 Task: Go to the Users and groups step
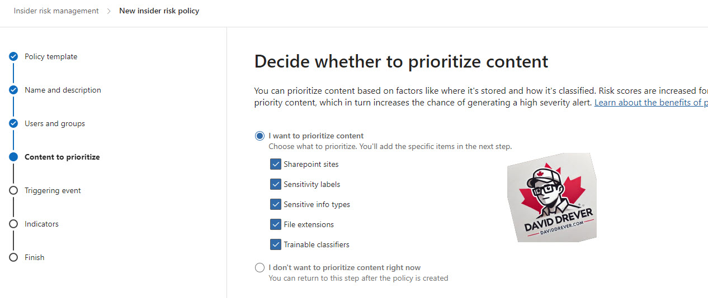[55, 123]
